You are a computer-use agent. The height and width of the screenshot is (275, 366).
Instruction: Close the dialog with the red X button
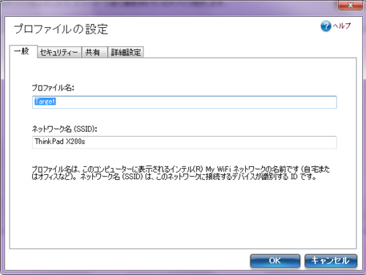(x=351, y=5)
